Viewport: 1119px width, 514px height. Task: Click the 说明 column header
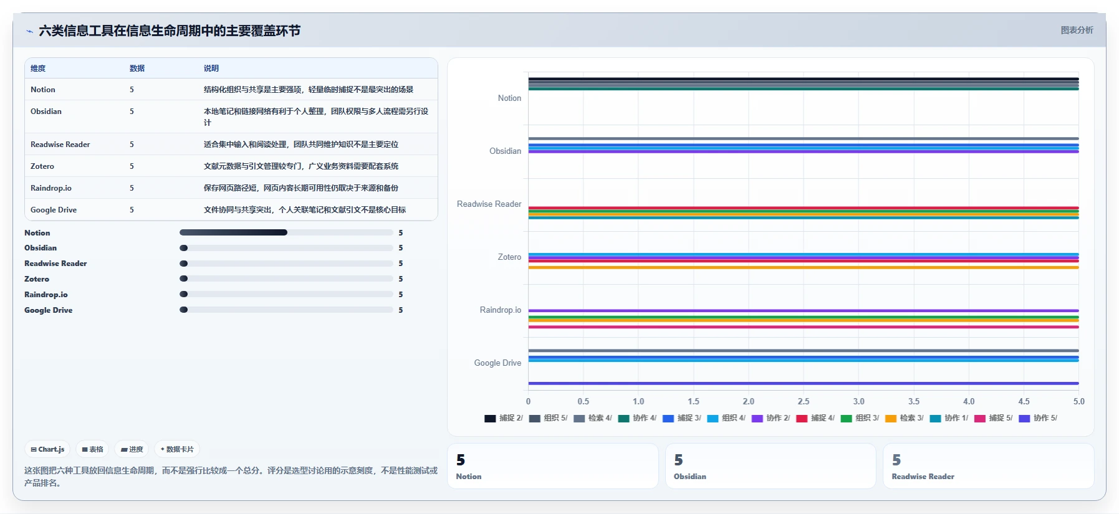[211, 69]
